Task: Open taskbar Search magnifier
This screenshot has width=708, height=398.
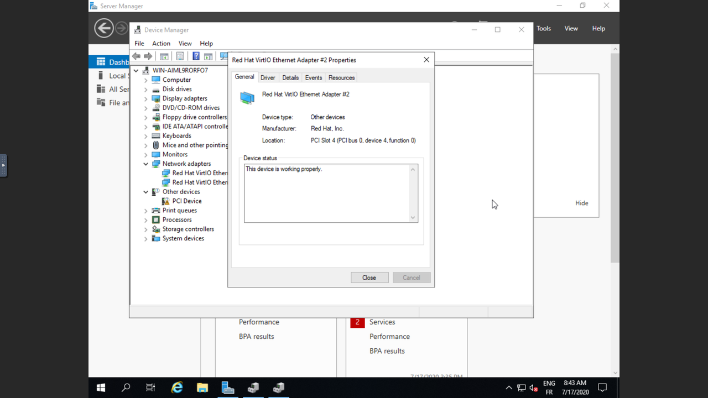Action: pyautogui.click(x=126, y=387)
